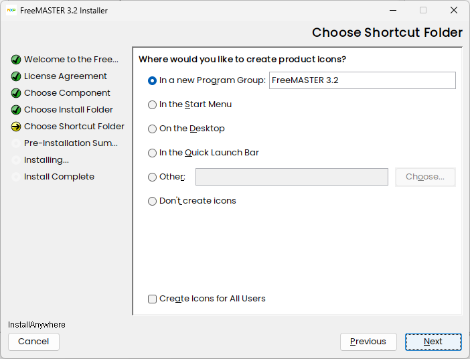The image size is (470, 359).
Task: Click the green check icon beside License Agreement
Action: coord(16,76)
